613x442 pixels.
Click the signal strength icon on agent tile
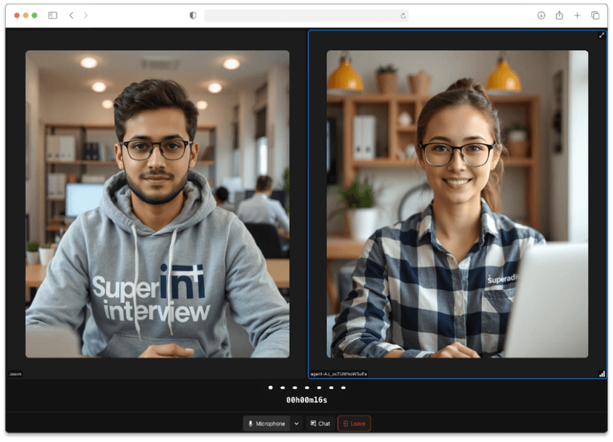tap(601, 374)
